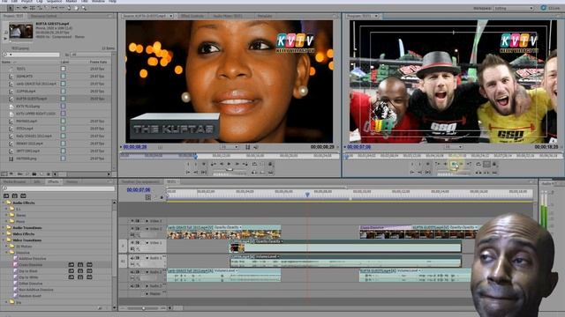Select the KUFTA GUESTS.mp4 row in the Project panel
The image size is (565, 317).
click(x=56, y=99)
